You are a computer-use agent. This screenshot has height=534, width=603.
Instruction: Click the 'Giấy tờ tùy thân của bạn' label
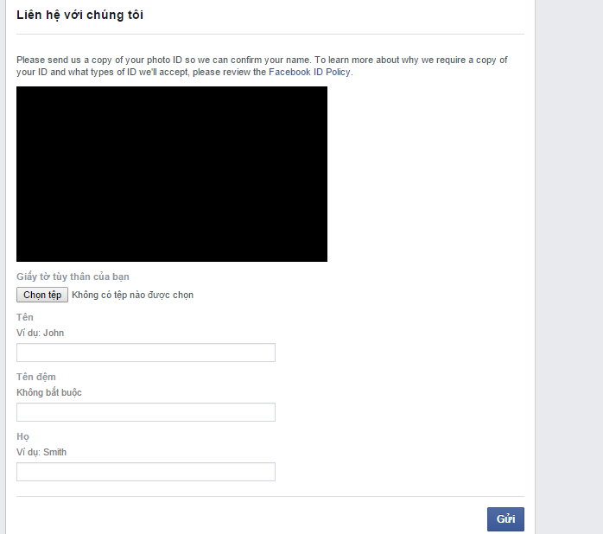click(x=73, y=277)
